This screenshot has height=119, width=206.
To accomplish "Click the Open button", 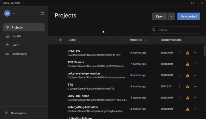I will [x=160, y=16].
